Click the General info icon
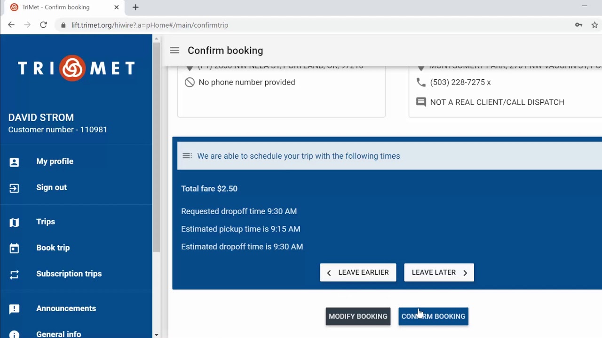Screen dimensions: 602x338 (14, 335)
